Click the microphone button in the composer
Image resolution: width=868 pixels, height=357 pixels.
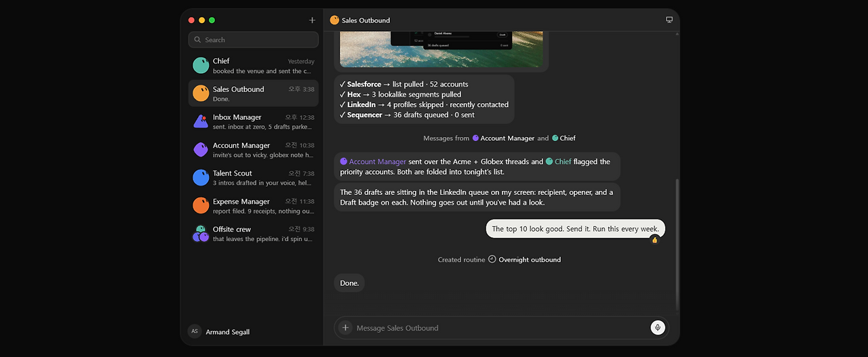(657, 328)
